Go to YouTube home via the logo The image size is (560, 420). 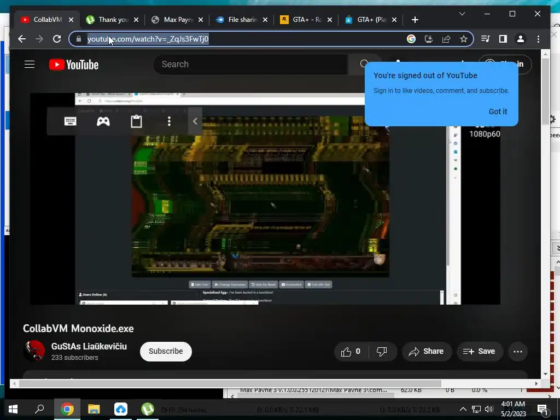[x=74, y=65]
